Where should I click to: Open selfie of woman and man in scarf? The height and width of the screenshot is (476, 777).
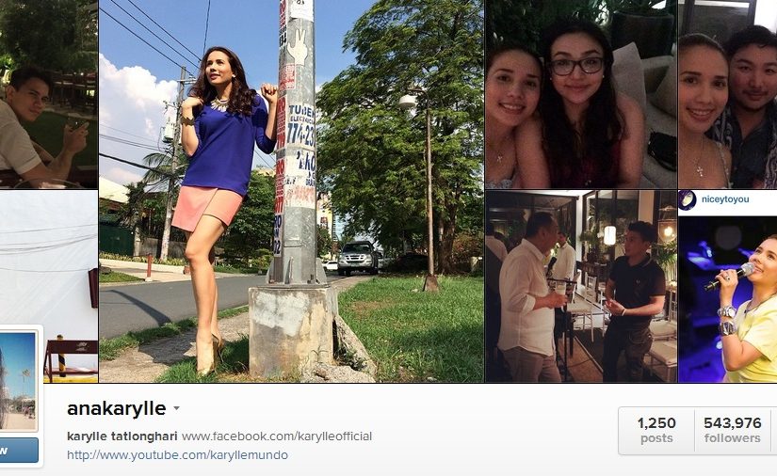[727, 94]
